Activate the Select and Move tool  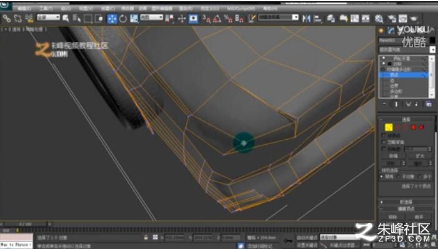tap(112, 19)
